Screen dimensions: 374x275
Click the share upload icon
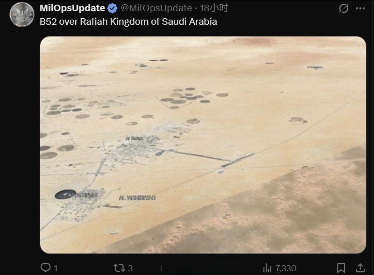tap(360, 268)
